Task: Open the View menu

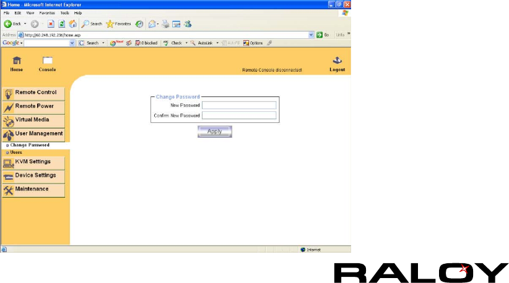Action: pos(30,13)
